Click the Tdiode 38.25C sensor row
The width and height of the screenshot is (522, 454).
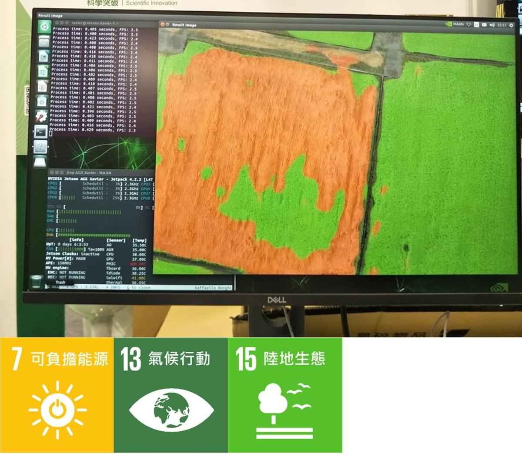126,273
